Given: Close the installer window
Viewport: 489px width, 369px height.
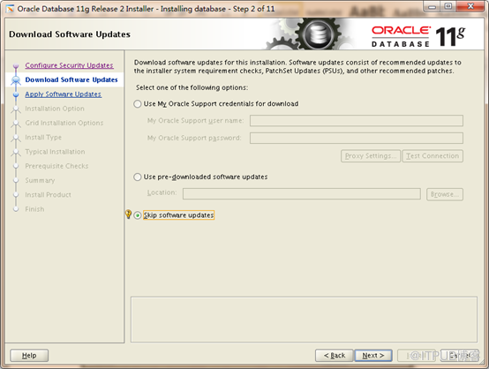Looking at the screenshot, I should coord(470,6).
